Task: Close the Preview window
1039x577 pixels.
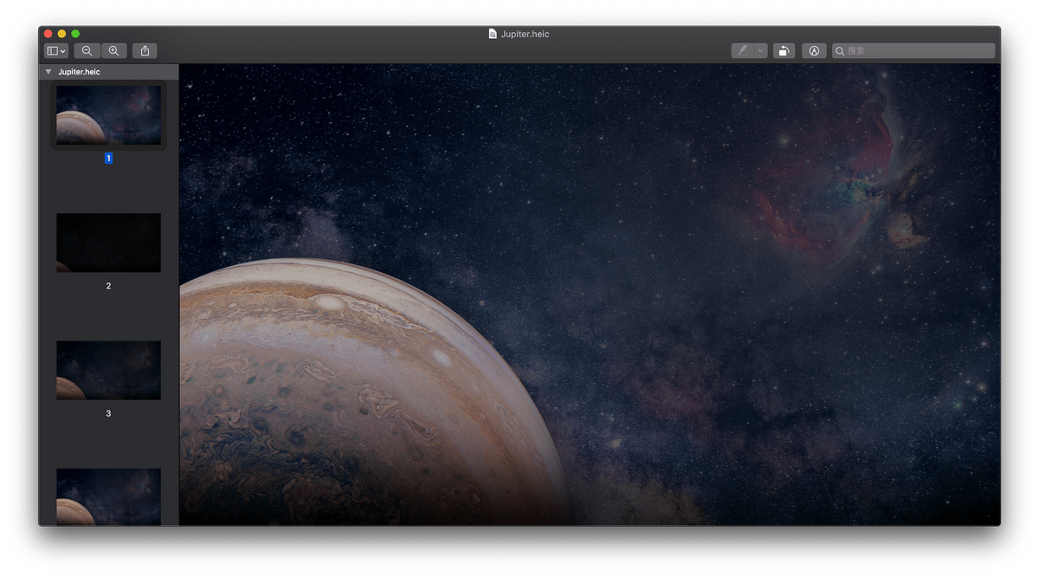Action: (48, 34)
